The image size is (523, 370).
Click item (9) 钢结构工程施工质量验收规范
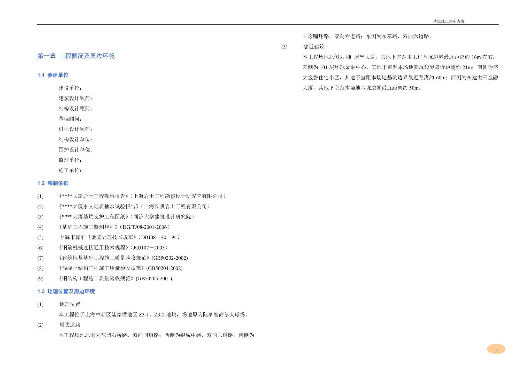[x=105, y=279]
